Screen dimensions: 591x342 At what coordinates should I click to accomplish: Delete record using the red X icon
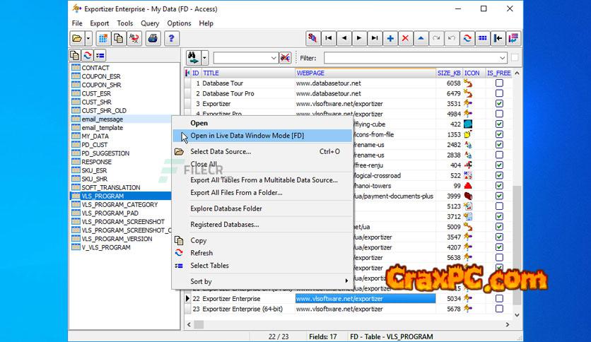coord(406,38)
